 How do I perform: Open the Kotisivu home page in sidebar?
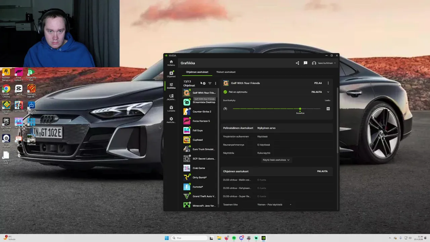[x=171, y=63]
